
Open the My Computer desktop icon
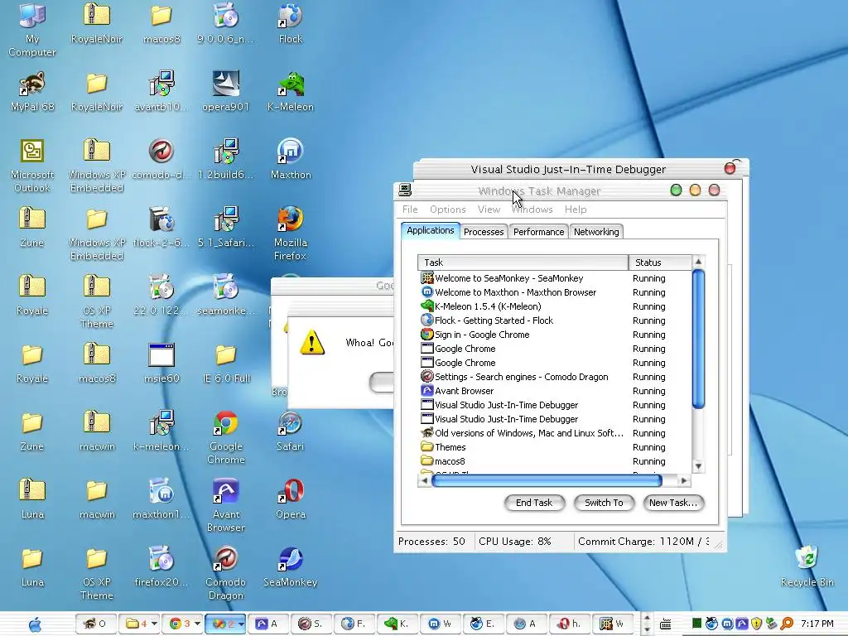point(32,30)
